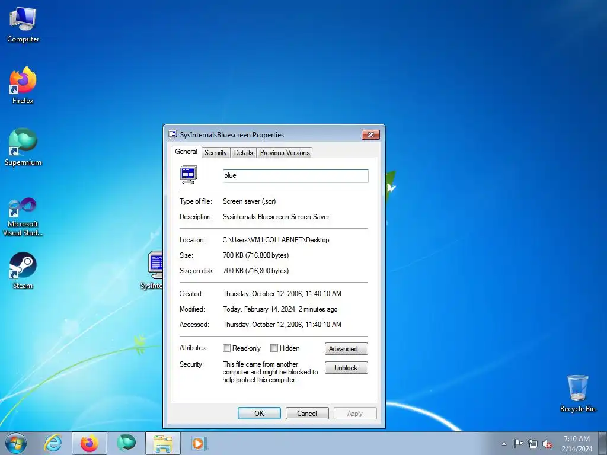Viewport: 607px width, 455px height.
Task: Click the title bar icon of Properties dialog
Action: (173, 134)
